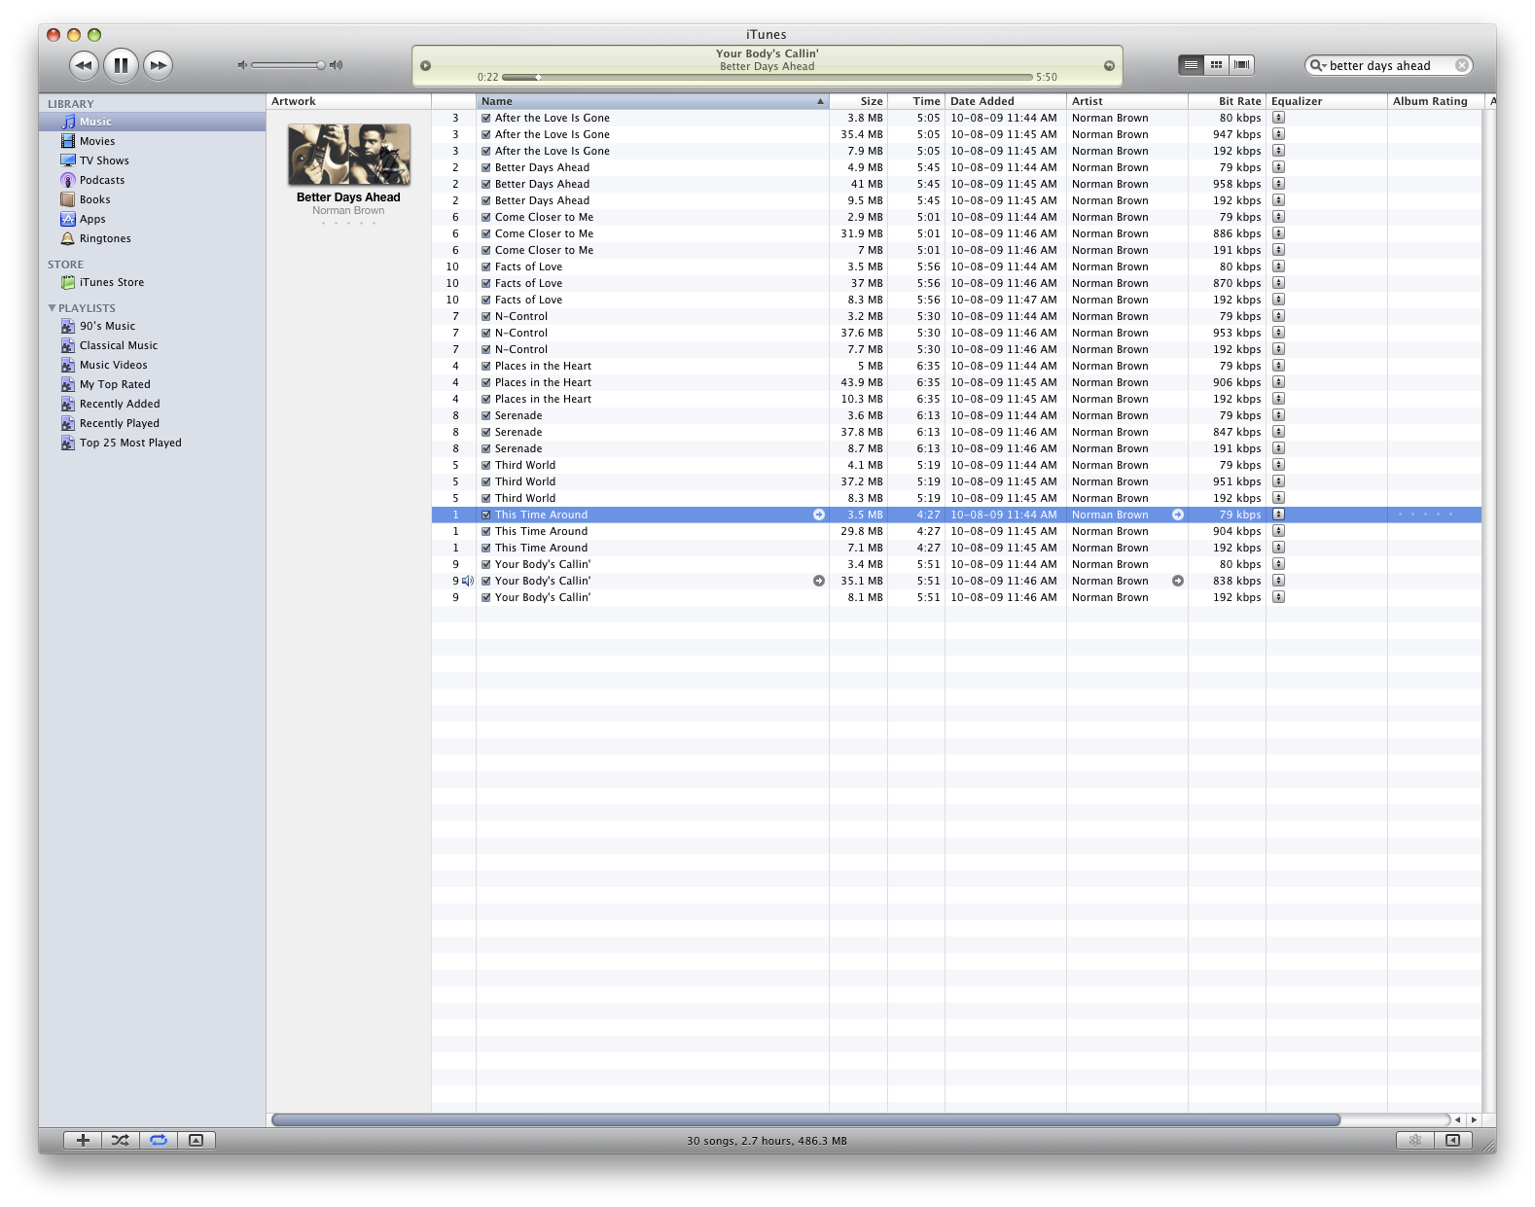The image size is (1535, 1207).
Task: Open Recently Added playlist
Action: (x=152, y=404)
